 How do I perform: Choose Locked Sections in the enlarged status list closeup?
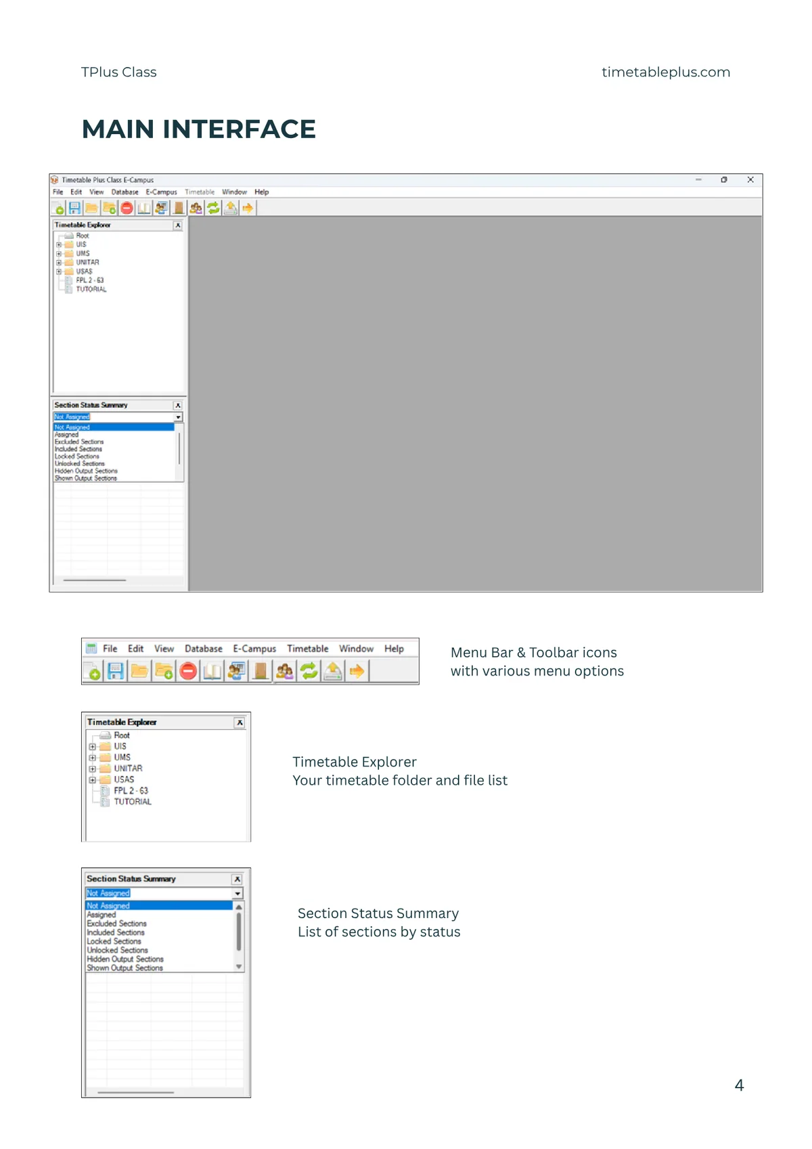114,941
